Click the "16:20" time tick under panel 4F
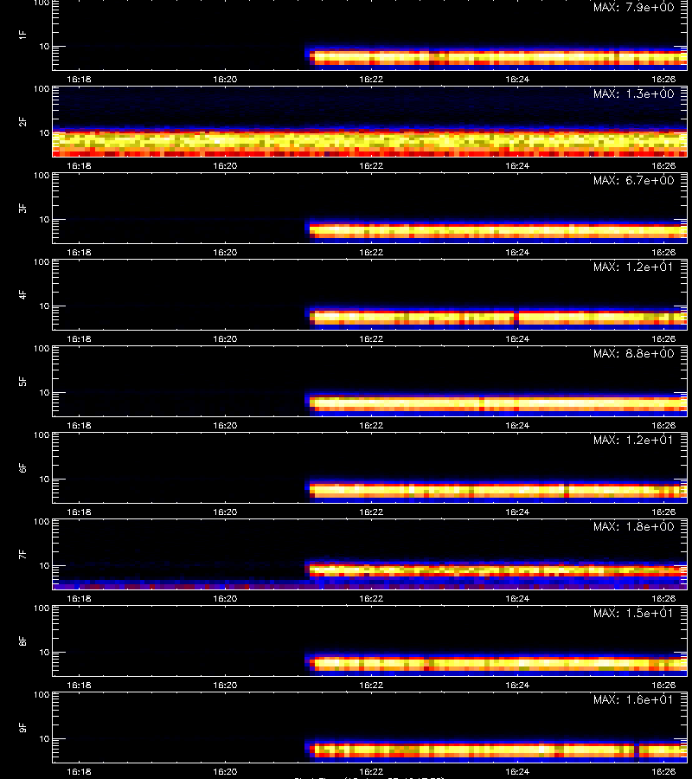Screen dimensions: 692x779 (225, 338)
